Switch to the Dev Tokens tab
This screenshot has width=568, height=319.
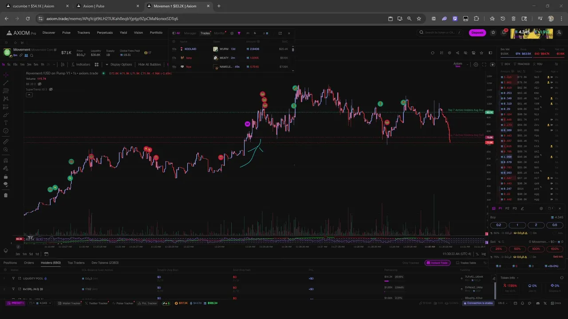click(x=105, y=263)
